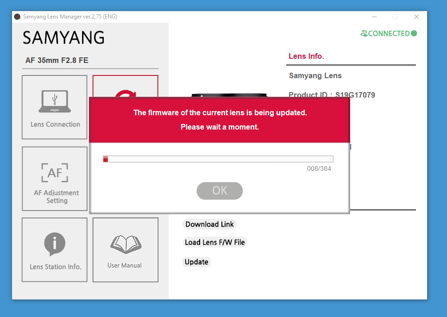This screenshot has height=317, width=447.
Task: Close the Samyang Lens Manager window
Action: 416,17
